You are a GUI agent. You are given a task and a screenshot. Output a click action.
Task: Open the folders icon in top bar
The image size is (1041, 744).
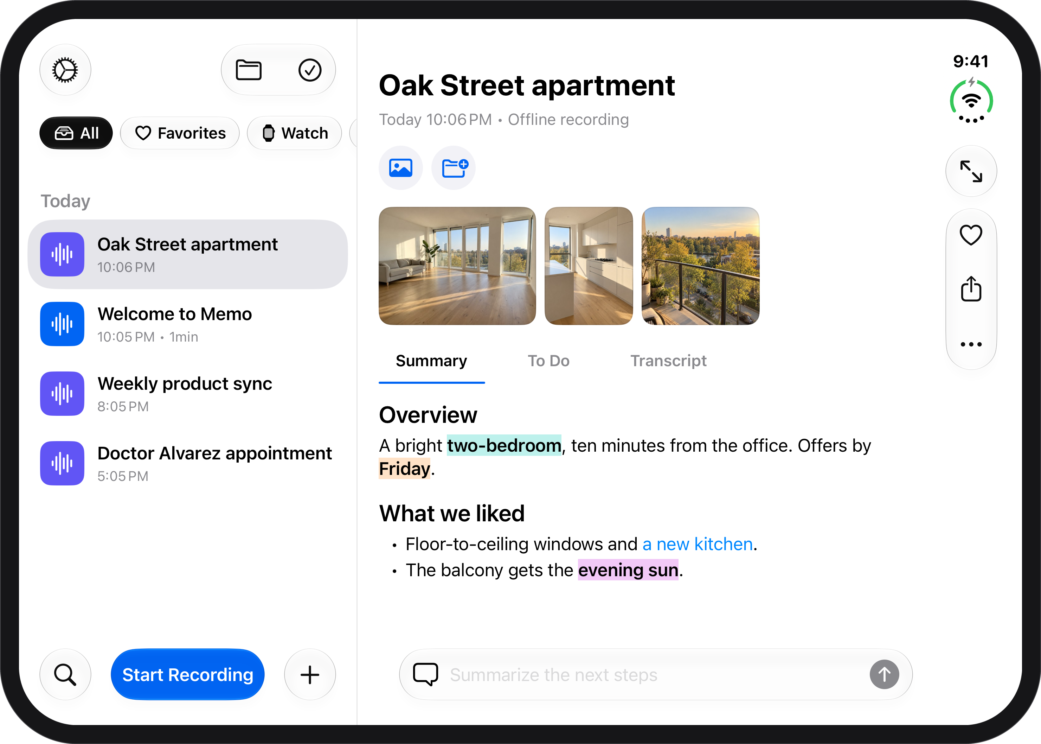pos(249,70)
